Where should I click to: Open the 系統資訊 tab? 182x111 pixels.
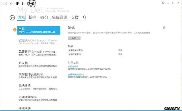coord(59,17)
